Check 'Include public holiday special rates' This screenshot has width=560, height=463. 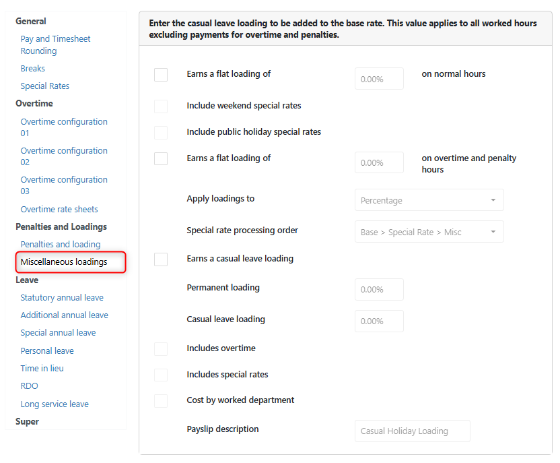point(161,133)
